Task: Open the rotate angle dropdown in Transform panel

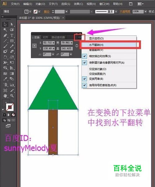Action: pyautogui.click(x=53, y=54)
